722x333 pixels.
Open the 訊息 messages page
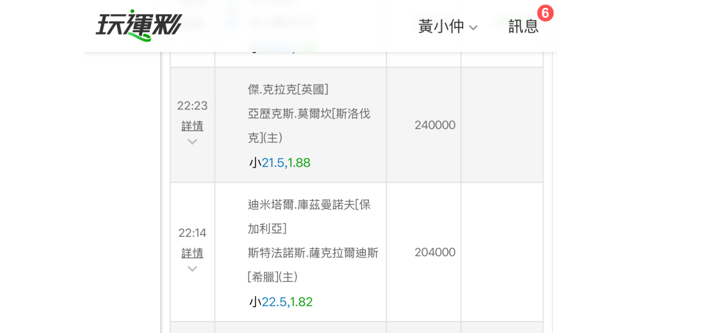[x=523, y=27]
